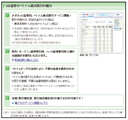
Task: Click the blue arrow icon before 電子交付サービス画面はこちら
Action: point(13,103)
